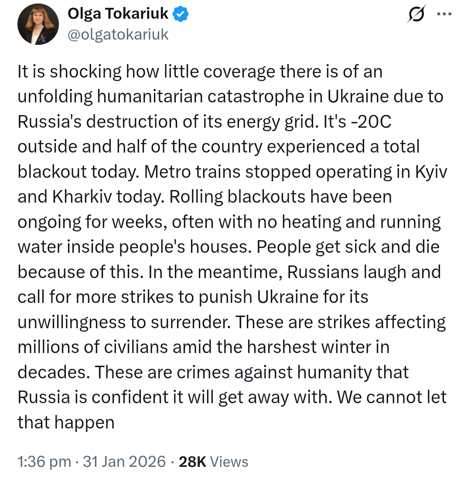Open the @olgatokariuk handle link
Image resolution: width=471 pixels, height=483 pixels.
(118, 34)
